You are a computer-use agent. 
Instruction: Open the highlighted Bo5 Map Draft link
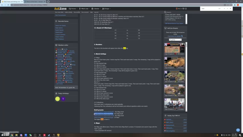[104, 114]
